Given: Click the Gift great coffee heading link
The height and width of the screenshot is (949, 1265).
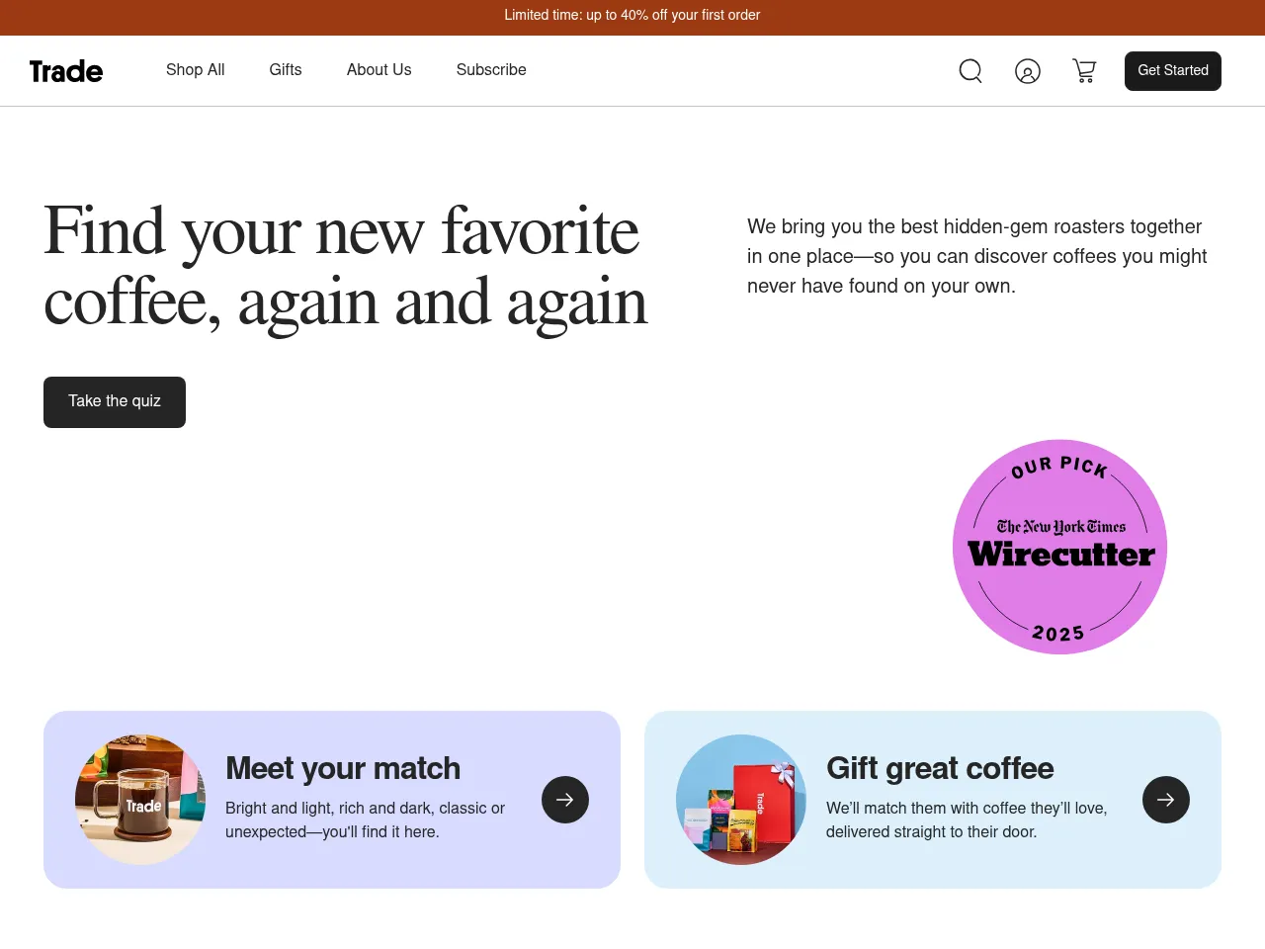Looking at the screenshot, I should (x=940, y=768).
